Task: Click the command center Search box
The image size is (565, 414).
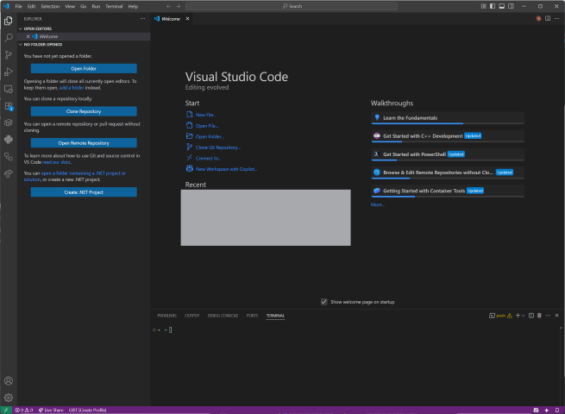Action: point(295,6)
